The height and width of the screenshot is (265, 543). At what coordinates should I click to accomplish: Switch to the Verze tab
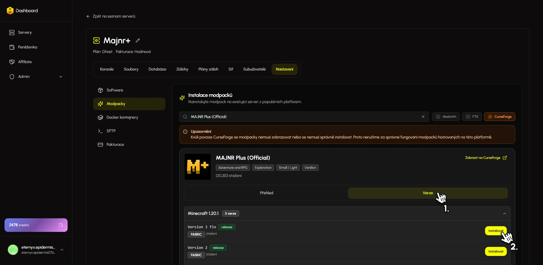click(x=428, y=193)
